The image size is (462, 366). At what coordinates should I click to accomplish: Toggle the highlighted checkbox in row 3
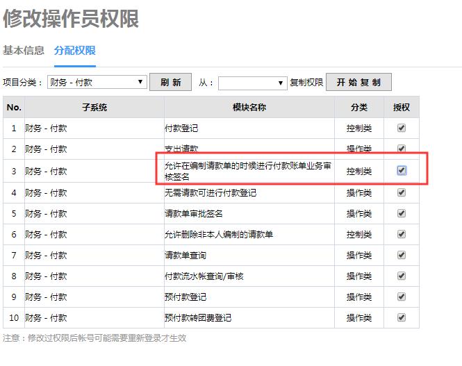(x=402, y=171)
